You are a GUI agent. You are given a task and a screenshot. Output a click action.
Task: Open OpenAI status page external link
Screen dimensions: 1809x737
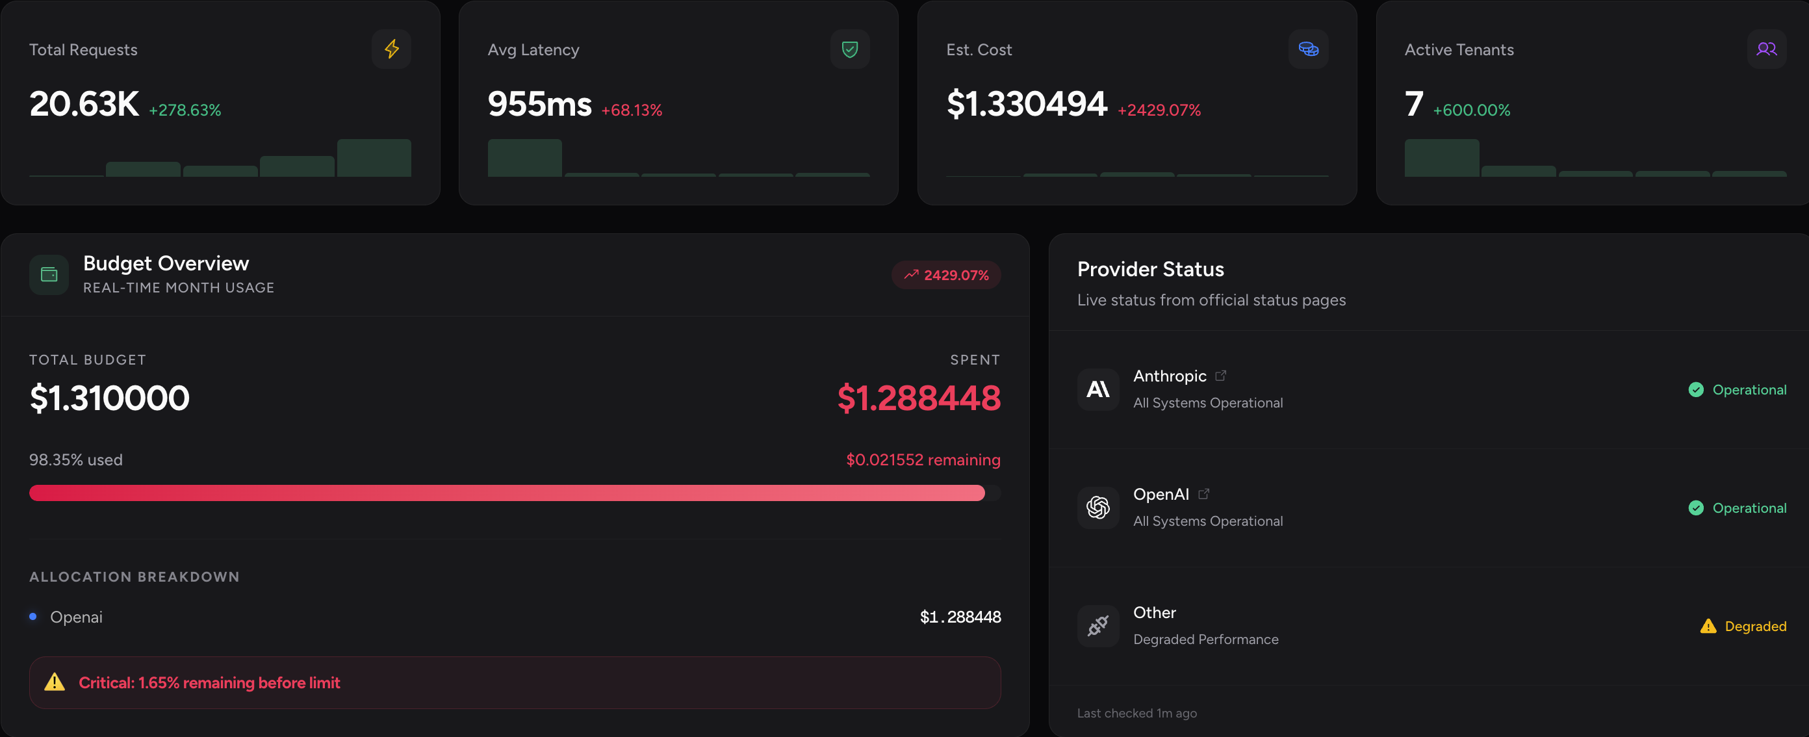(x=1203, y=494)
